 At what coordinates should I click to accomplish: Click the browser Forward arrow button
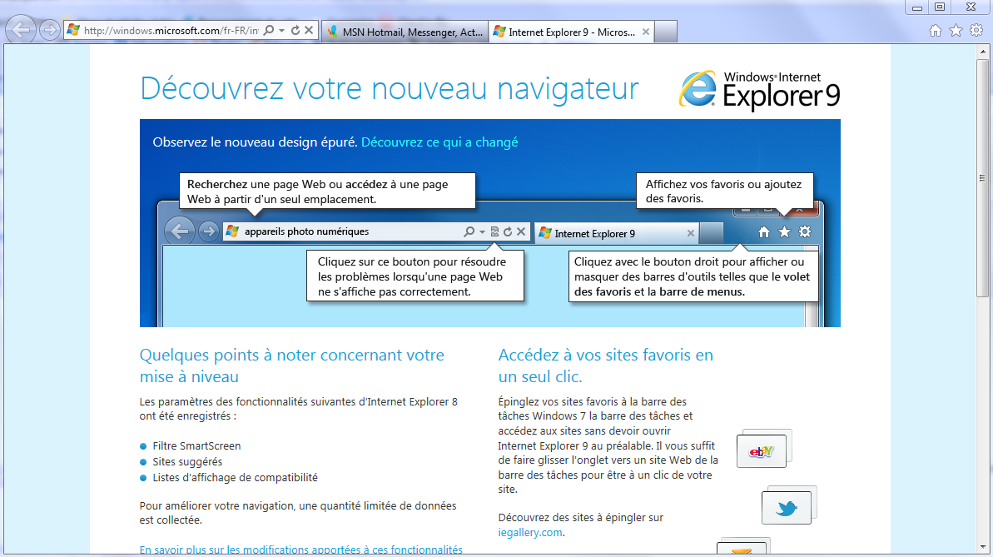click(49, 30)
